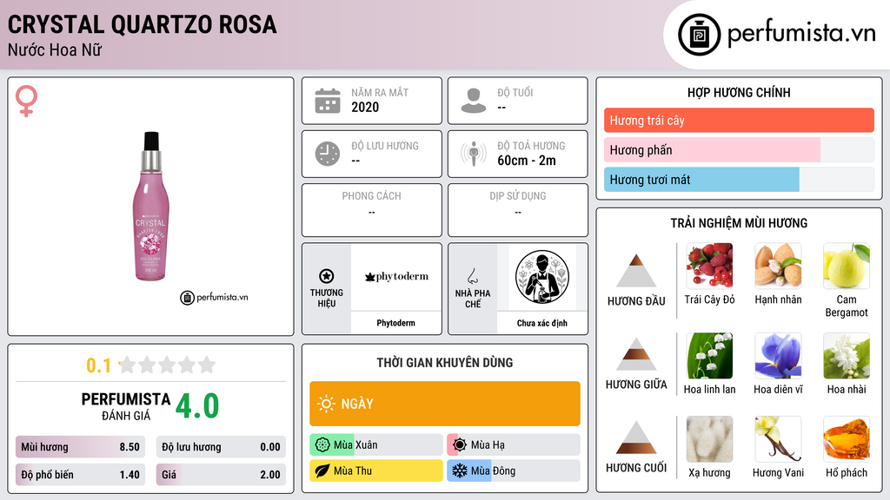Click the flower icon for Mùa Xuân
Viewport: 890px width, 500px height.
322,444
